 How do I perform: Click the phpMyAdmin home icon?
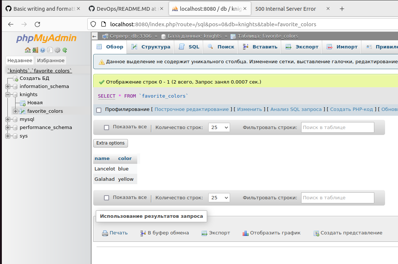(x=27, y=50)
